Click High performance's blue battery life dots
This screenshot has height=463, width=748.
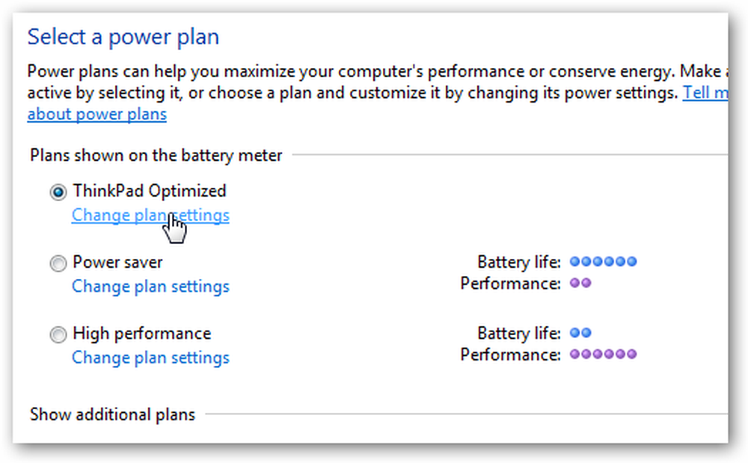point(580,333)
